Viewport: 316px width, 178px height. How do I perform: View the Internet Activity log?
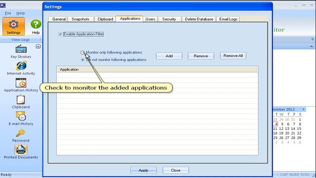tap(21, 68)
